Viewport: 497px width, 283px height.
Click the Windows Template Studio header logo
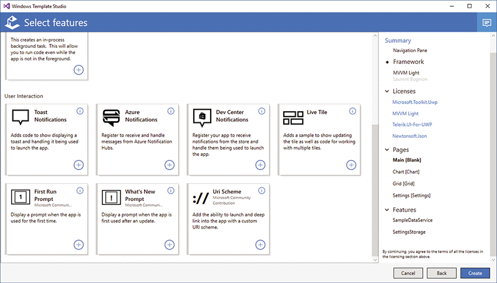12,22
